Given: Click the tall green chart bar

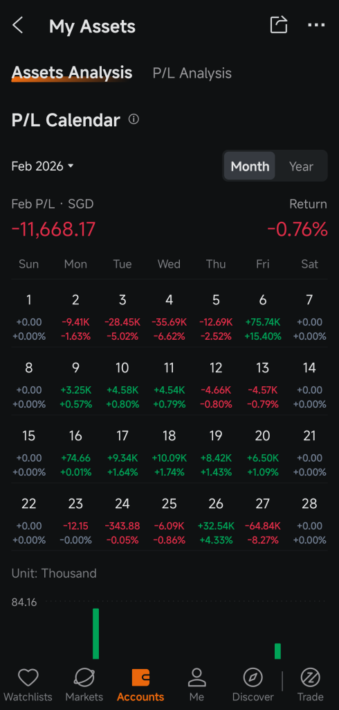Looking at the screenshot, I should (96, 634).
